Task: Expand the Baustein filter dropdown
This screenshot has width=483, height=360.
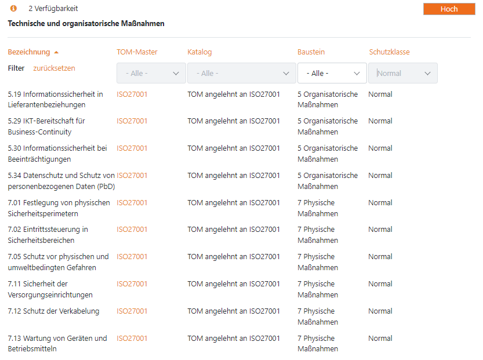Action: (332, 74)
